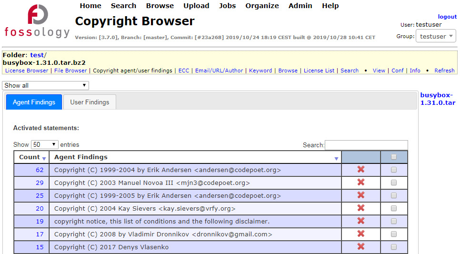Viewport: 460px width, 254px height.
Task: Click the logout link
Action: 447,17
